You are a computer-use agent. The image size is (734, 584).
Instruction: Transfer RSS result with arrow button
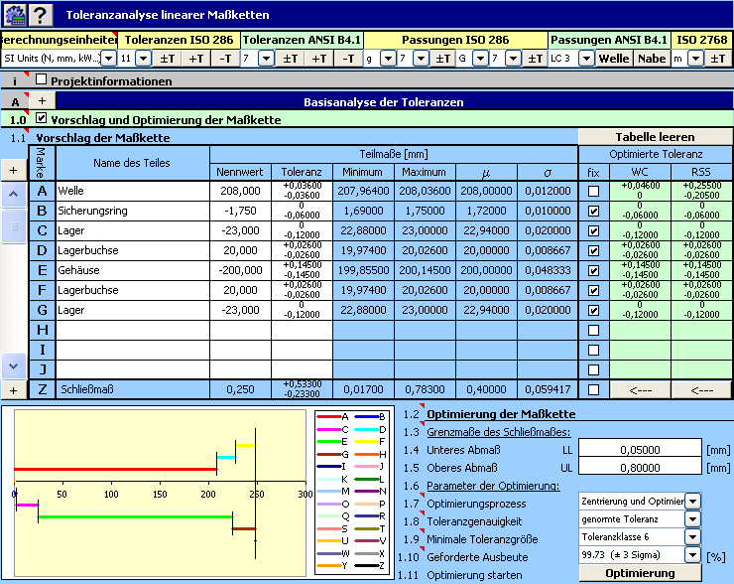click(701, 390)
